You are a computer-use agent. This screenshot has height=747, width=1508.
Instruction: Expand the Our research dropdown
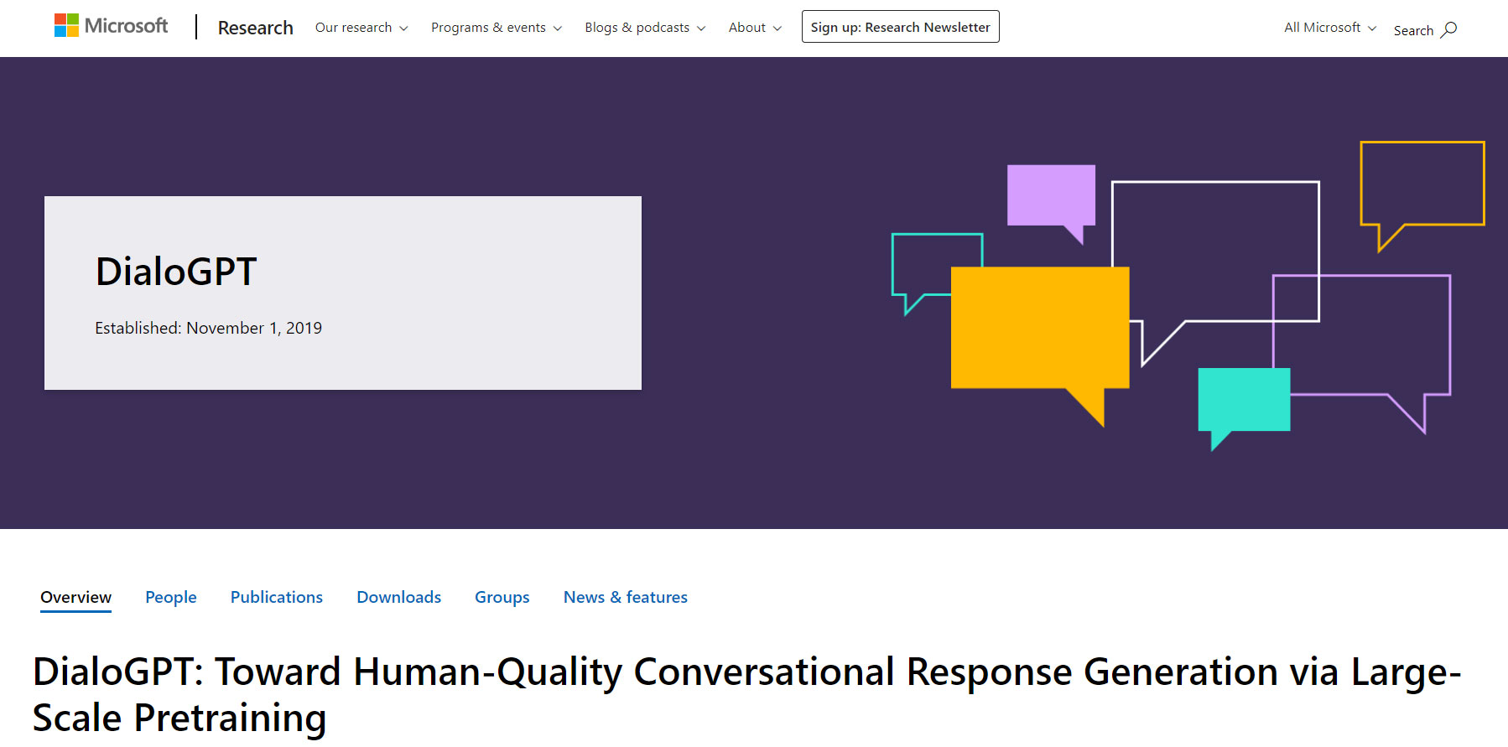tap(361, 28)
